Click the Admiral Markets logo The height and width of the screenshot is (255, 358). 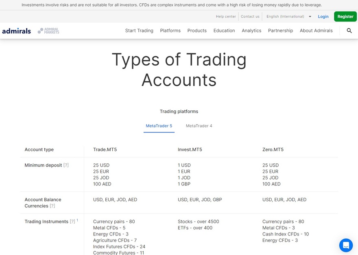point(48,31)
